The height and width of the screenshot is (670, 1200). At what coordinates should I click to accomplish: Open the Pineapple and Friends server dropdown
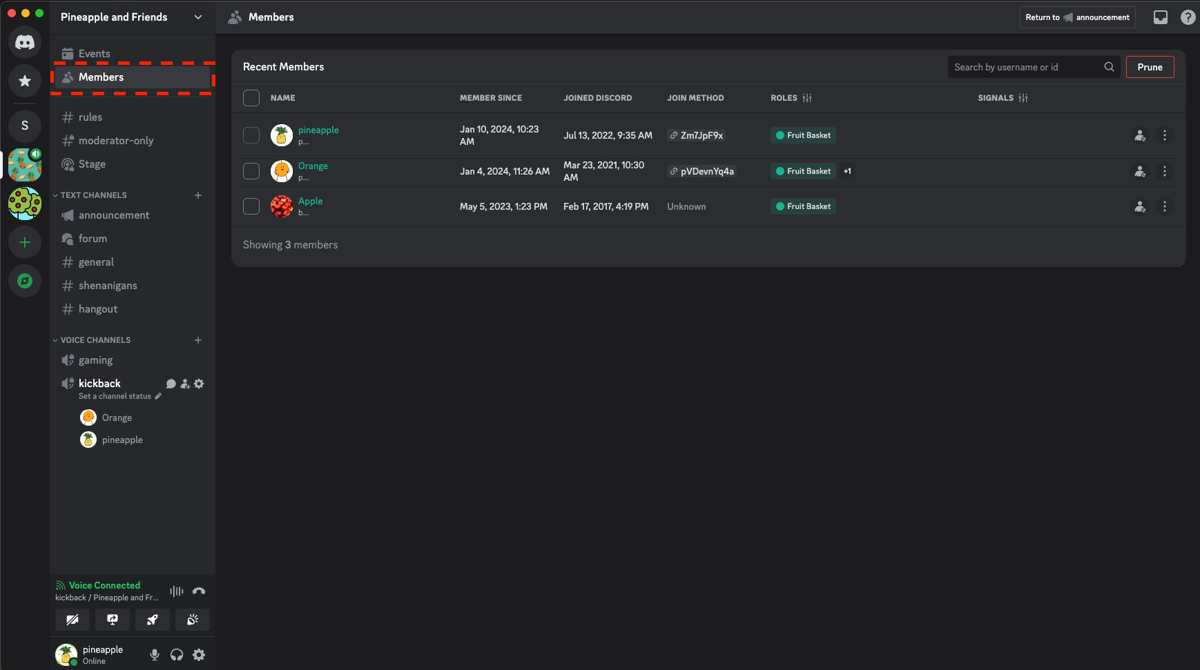(x=198, y=17)
